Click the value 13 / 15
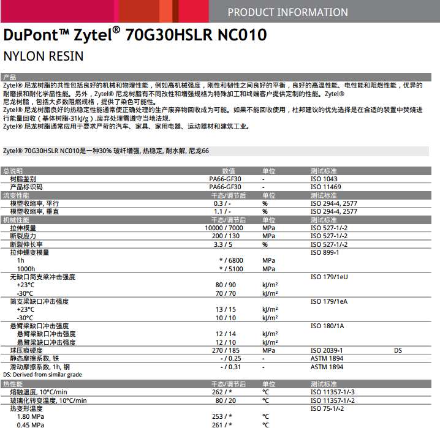Viewport: 440px width, 428px height. click(226, 309)
